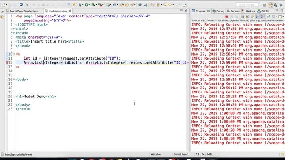This screenshot has height=160, width=285.
Task: Open the Debug view tab
Action: pos(219,11)
